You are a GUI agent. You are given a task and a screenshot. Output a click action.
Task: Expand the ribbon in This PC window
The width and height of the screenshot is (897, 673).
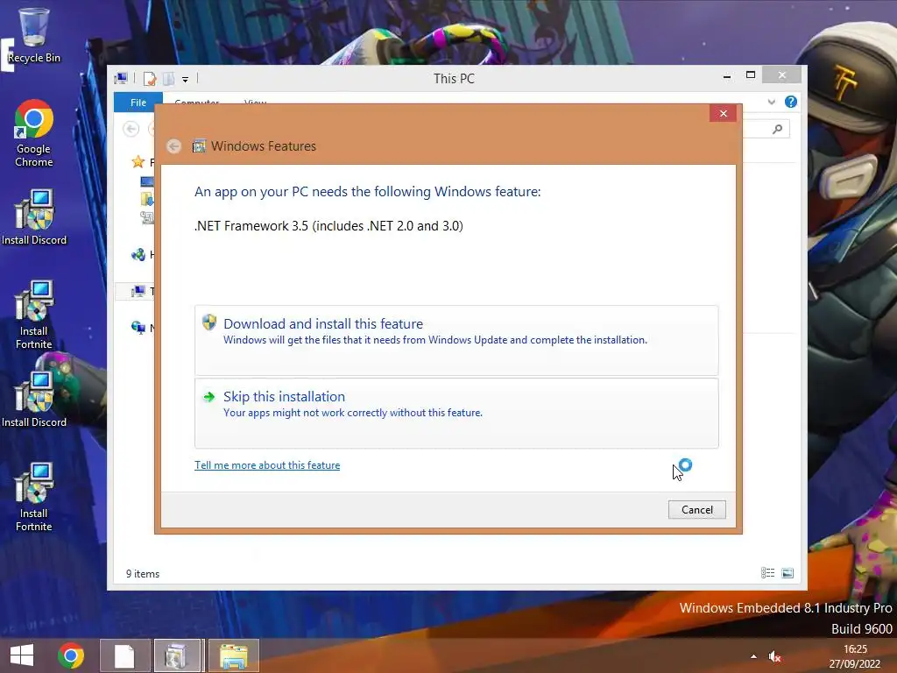coord(771,102)
